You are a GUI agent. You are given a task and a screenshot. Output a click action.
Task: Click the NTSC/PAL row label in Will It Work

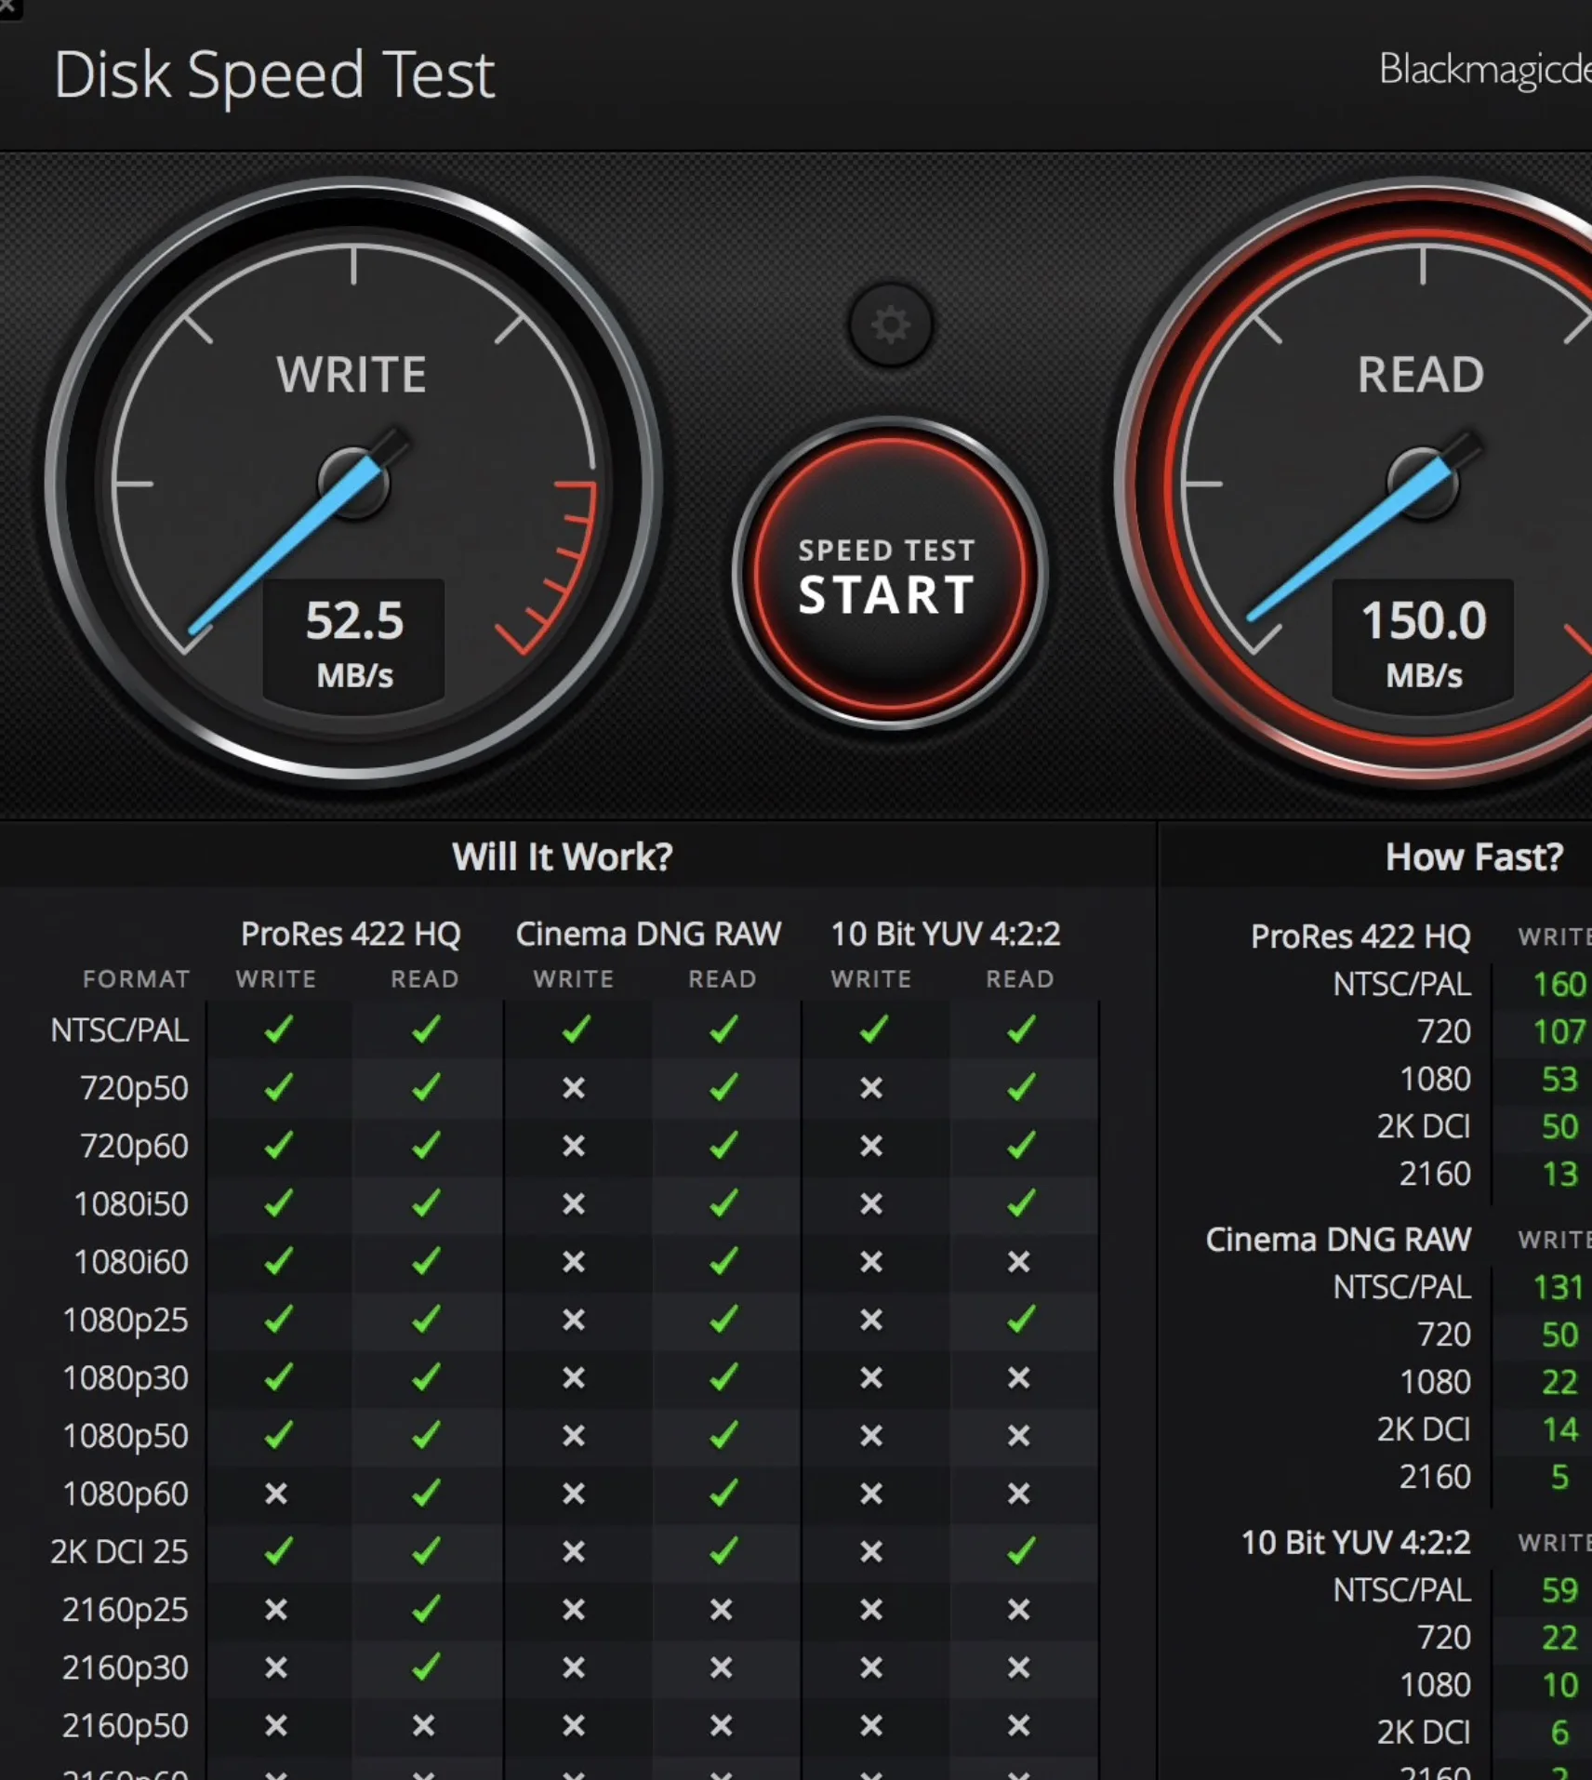(120, 1030)
